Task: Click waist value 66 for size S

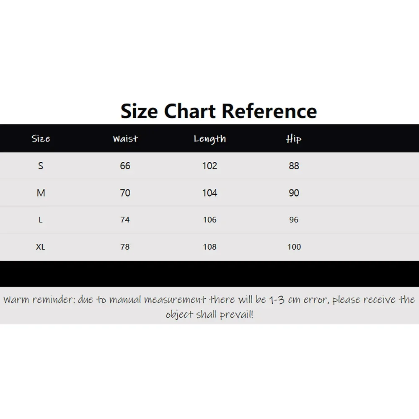Action: click(x=125, y=166)
